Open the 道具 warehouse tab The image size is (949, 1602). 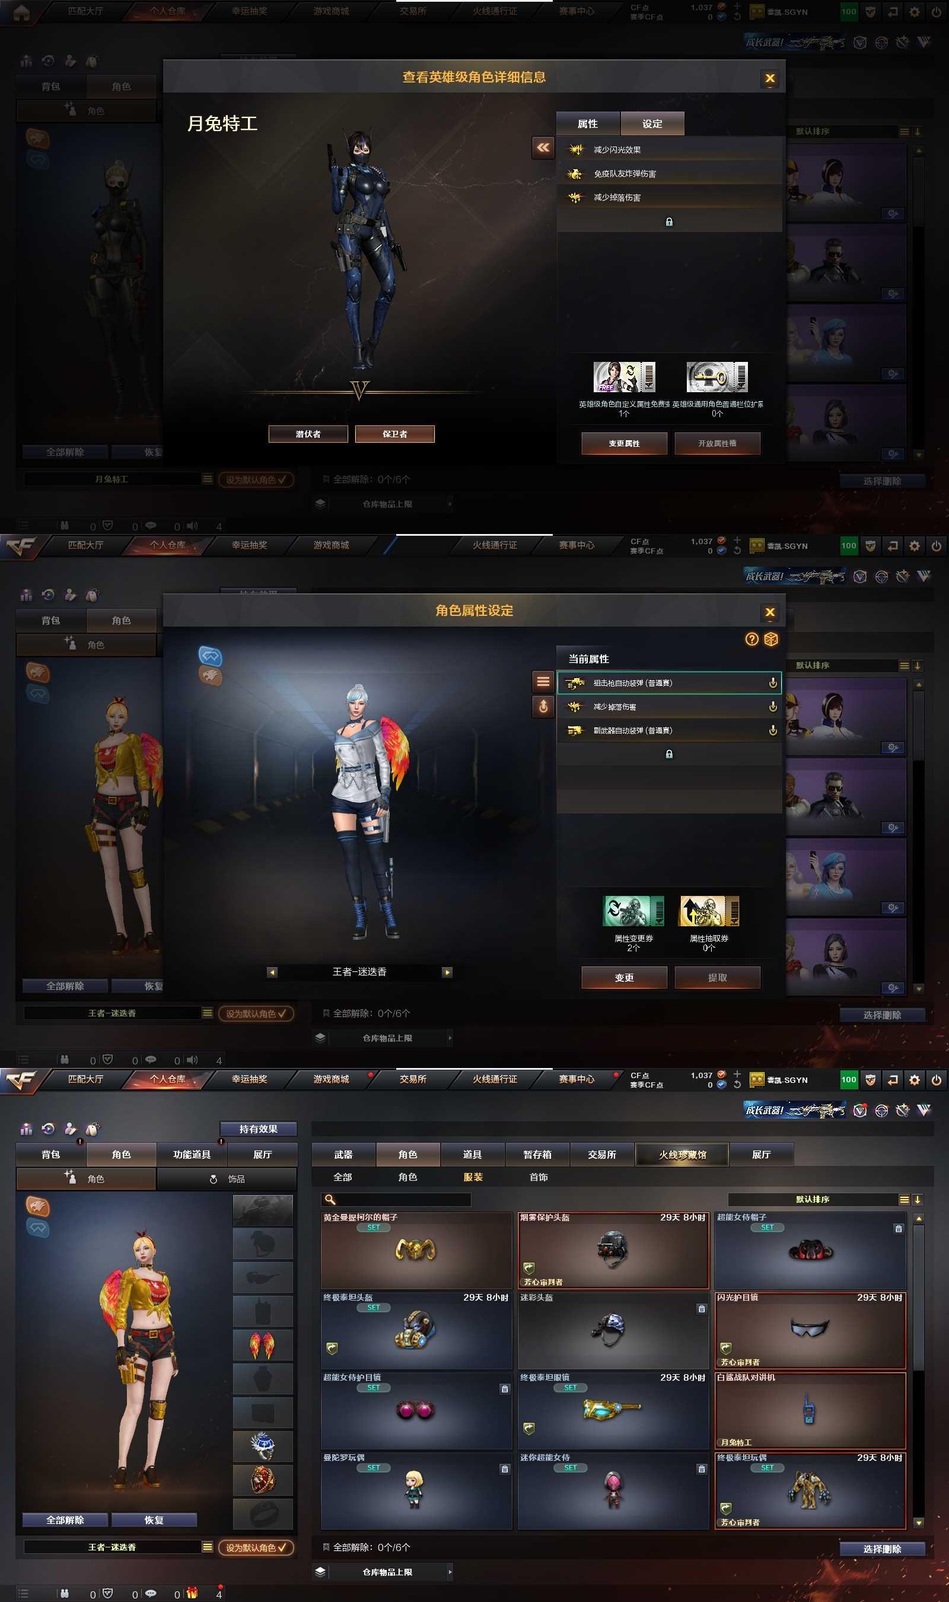[x=473, y=1155]
